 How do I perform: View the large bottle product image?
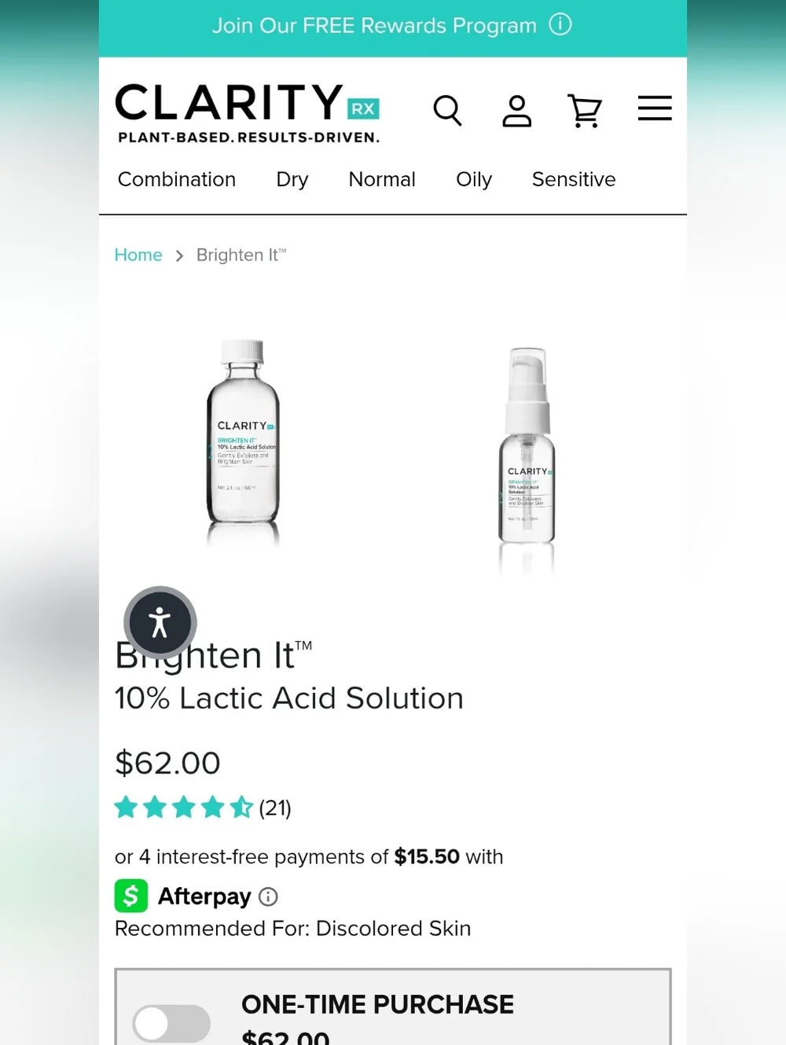point(243,442)
